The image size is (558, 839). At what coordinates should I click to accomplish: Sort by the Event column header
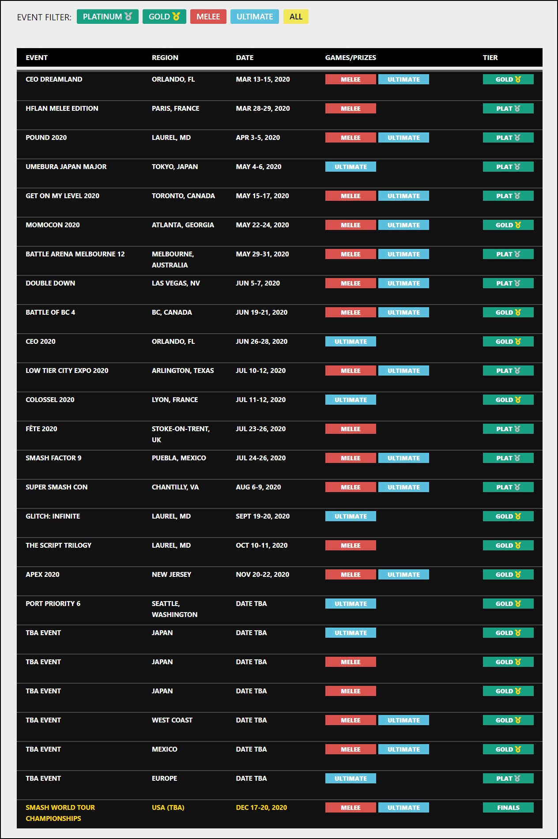pyautogui.click(x=37, y=58)
